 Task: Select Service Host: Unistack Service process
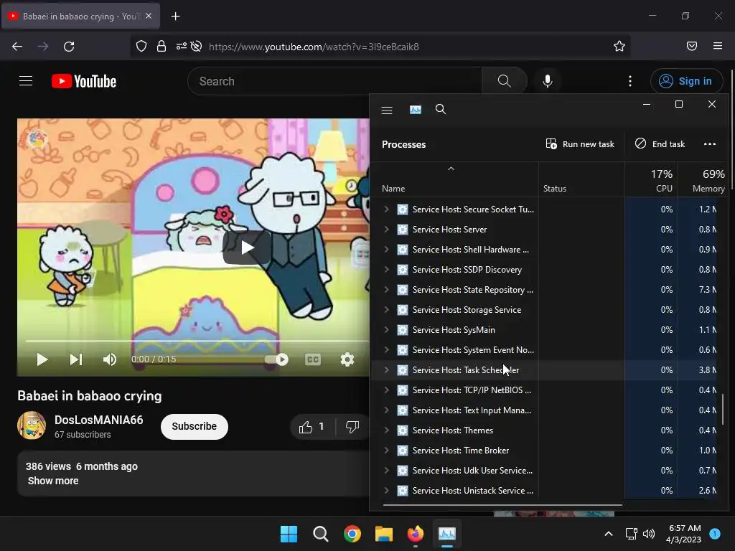[x=473, y=491]
